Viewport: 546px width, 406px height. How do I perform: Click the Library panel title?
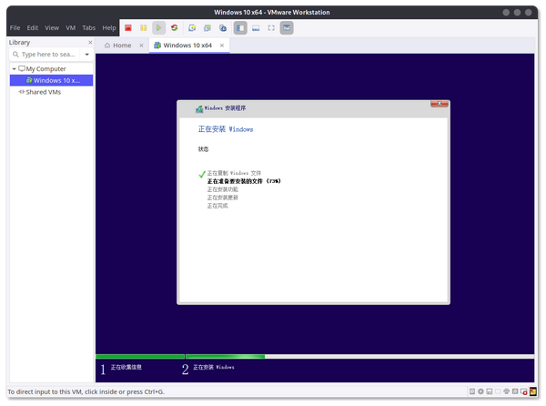click(19, 42)
